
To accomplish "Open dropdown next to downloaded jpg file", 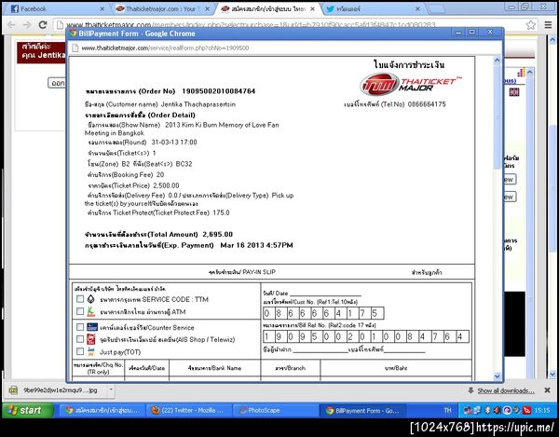I will pos(111,390).
